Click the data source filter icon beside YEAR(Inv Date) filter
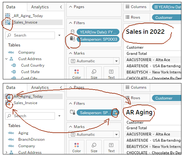This screenshot has width=183, height=155. tap(73, 32)
